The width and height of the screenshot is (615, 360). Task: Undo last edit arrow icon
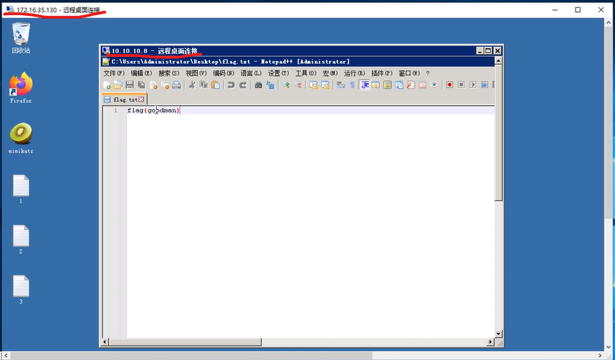[x=231, y=84]
